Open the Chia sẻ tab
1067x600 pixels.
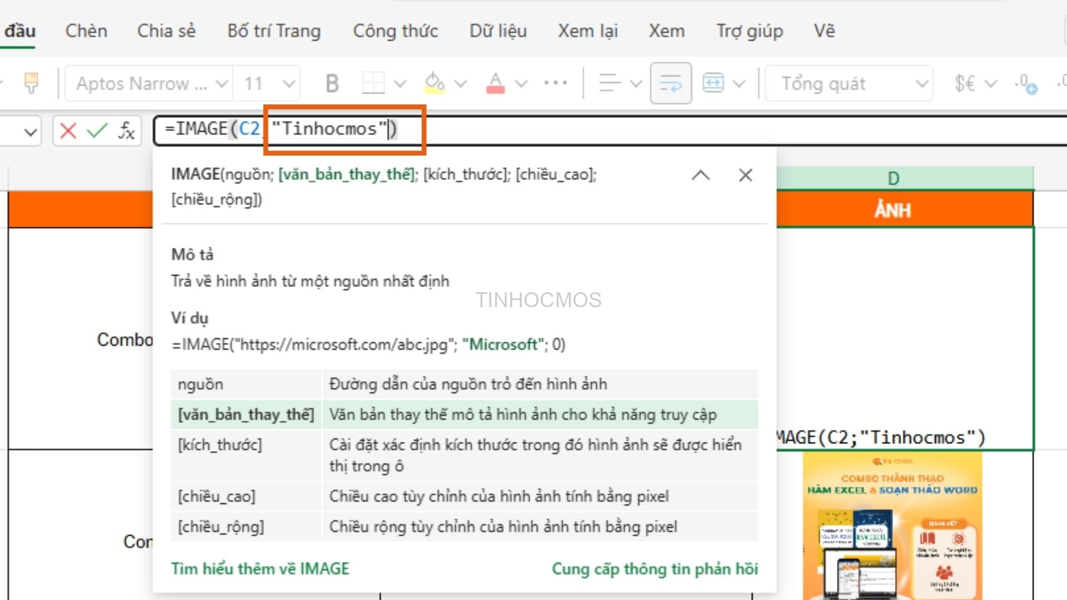point(166,31)
